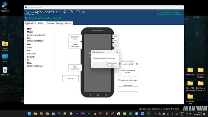The height and width of the screenshot is (117, 208).
Task: Open the Awwward Alter2ative desktop folder
Action: point(201,73)
